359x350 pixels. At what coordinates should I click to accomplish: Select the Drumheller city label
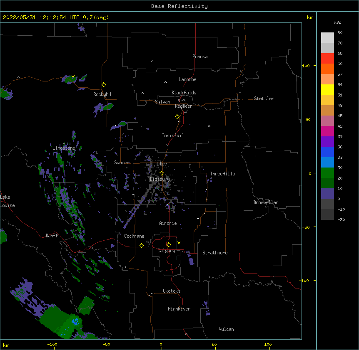pyautogui.click(x=266, y=202)
